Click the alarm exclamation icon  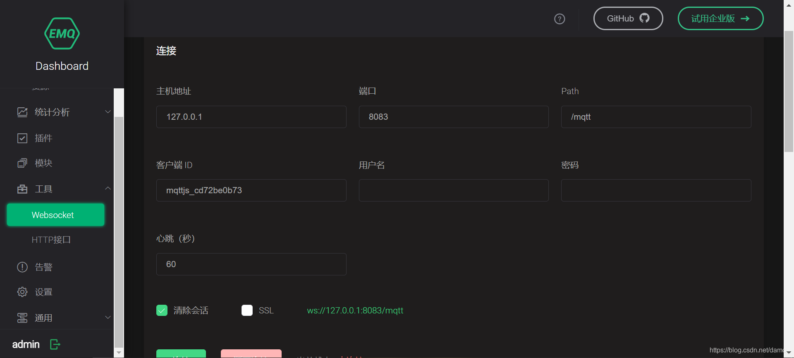22,267
